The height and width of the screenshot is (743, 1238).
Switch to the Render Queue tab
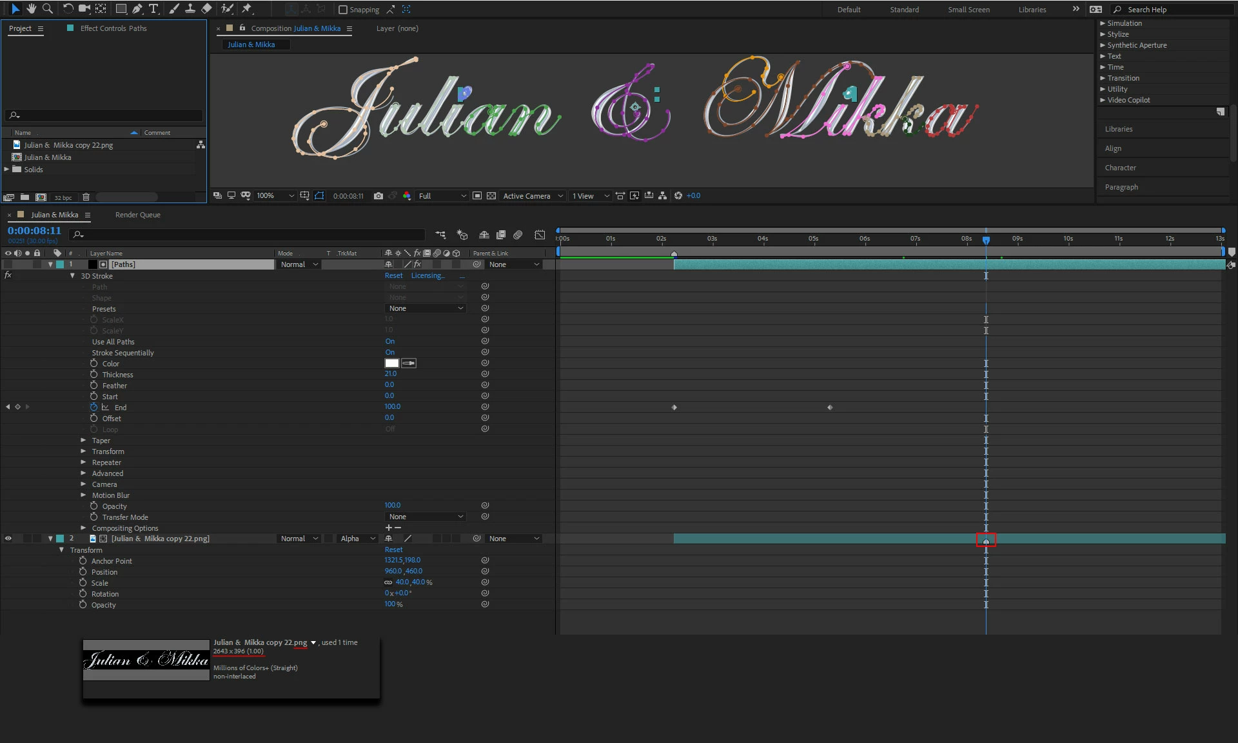point(137,215)
